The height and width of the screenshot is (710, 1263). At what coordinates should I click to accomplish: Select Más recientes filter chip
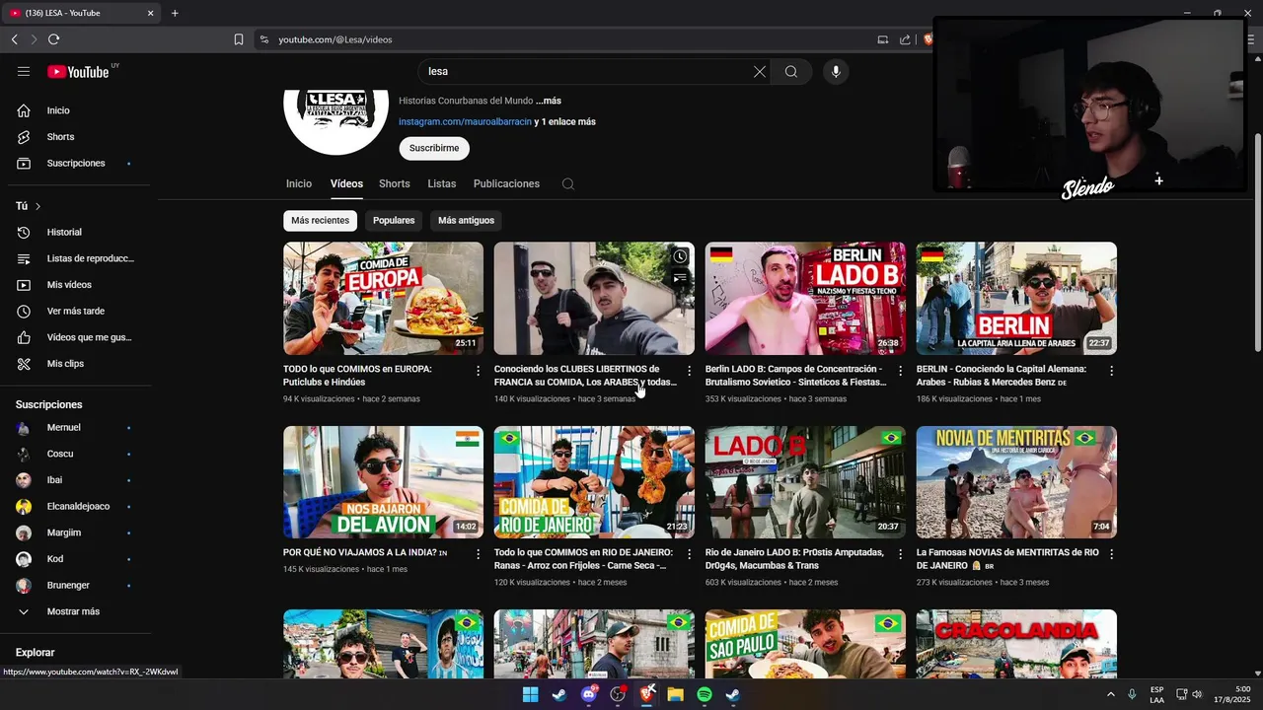click(x=320, y=220)
